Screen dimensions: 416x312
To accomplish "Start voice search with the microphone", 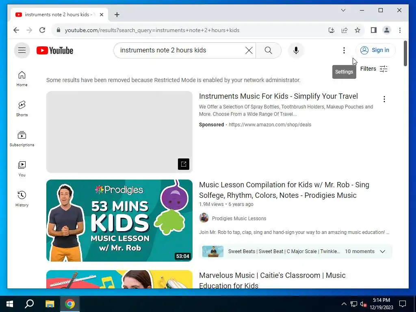I will (296, 50).
